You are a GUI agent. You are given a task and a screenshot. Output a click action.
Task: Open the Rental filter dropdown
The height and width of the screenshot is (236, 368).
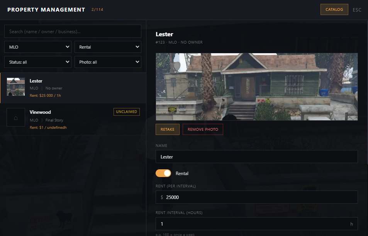pyautogui.click(x=108, y=47)
